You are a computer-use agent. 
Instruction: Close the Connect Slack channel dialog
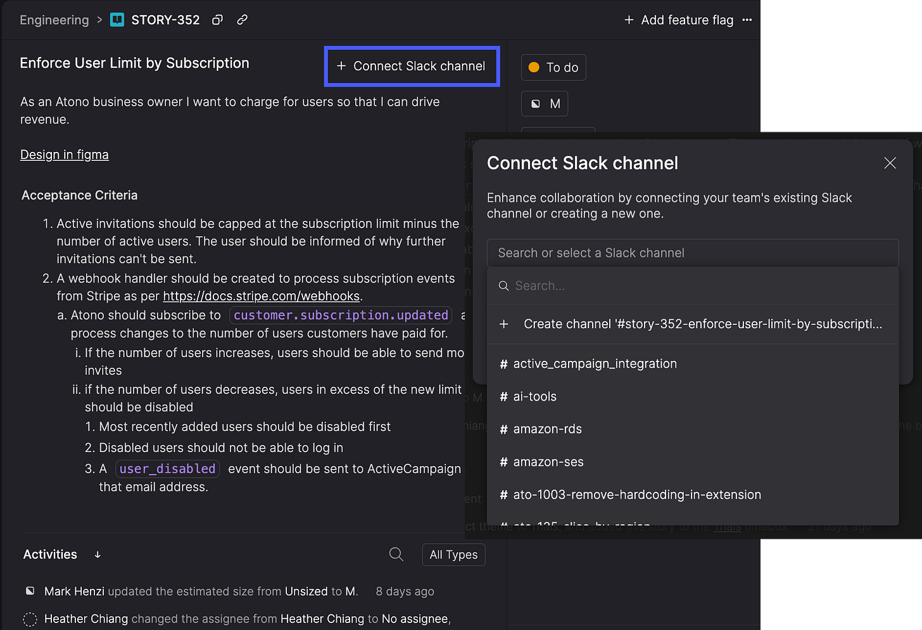click(890, 163)
